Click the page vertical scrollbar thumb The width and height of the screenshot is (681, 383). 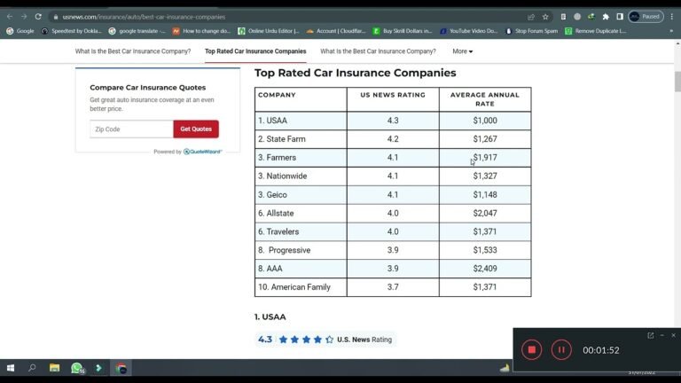(677, 82)
